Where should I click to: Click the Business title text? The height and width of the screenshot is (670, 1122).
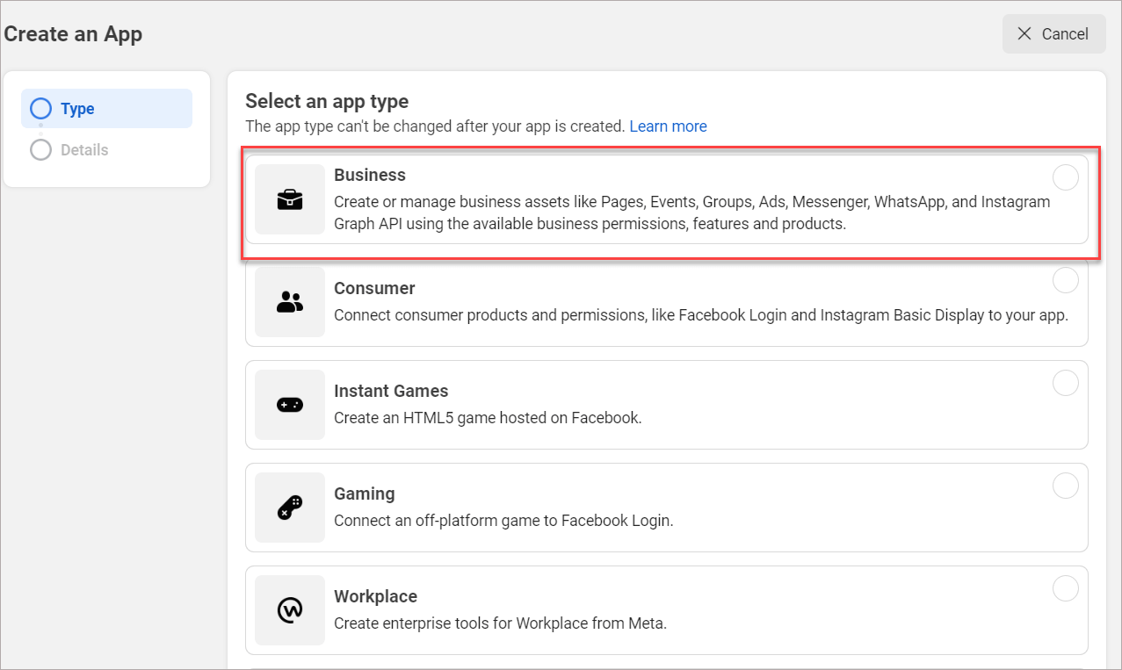[370, 175]
